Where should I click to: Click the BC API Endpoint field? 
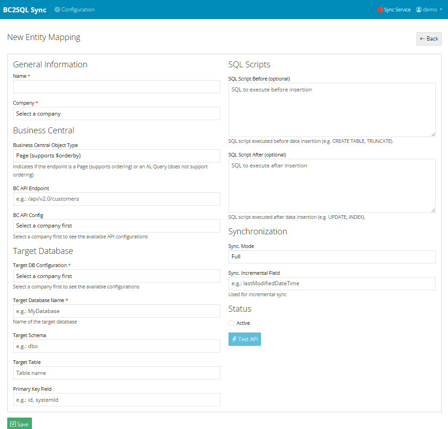pos(117,199)
